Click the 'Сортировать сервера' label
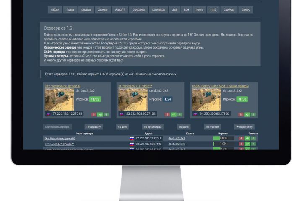The image size is (302, 201). (57, 127)
